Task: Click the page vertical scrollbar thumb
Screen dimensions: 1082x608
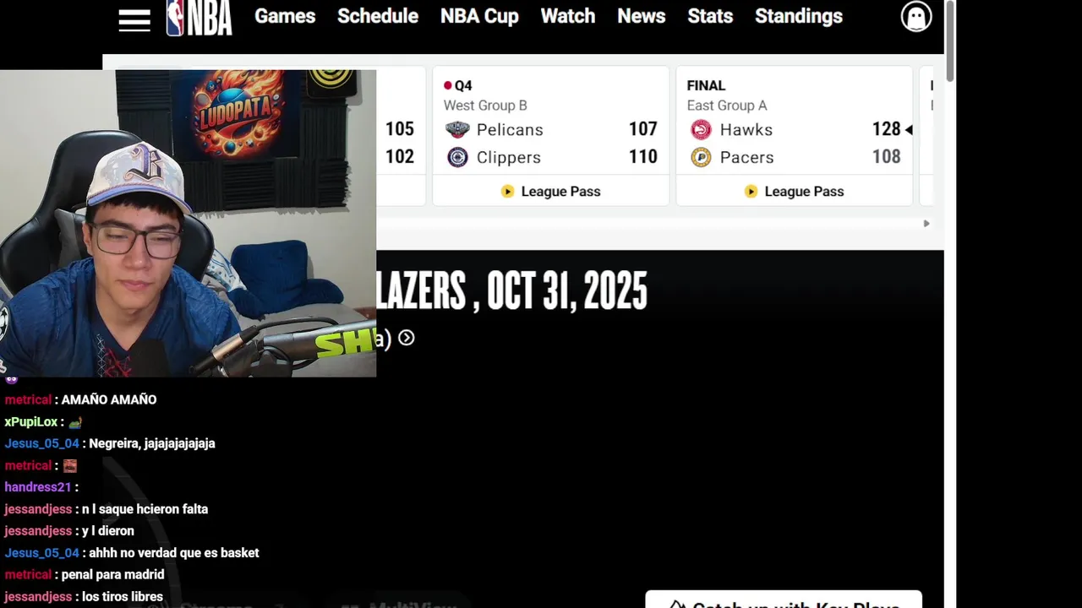Action: coord(950,42)
